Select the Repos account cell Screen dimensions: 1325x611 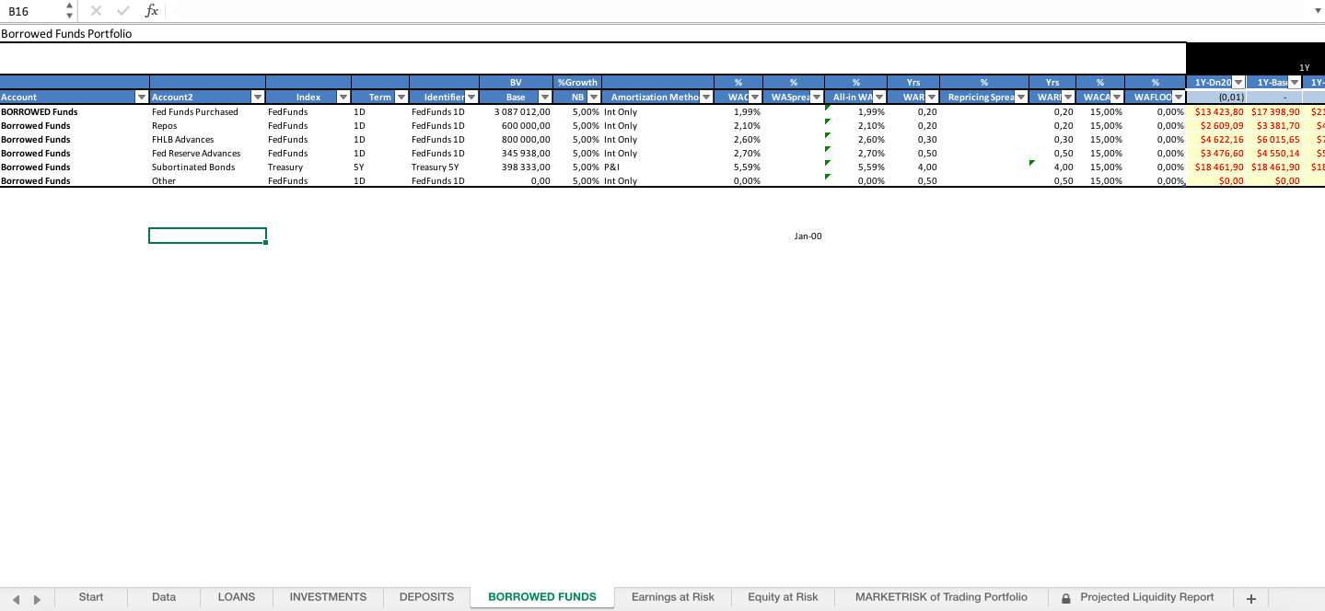pos(207,126)
